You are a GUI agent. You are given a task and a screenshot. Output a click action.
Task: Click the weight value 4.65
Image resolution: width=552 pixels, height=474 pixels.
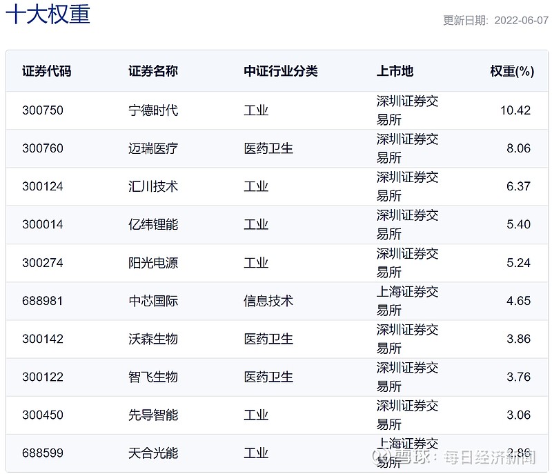click(519, 301)
